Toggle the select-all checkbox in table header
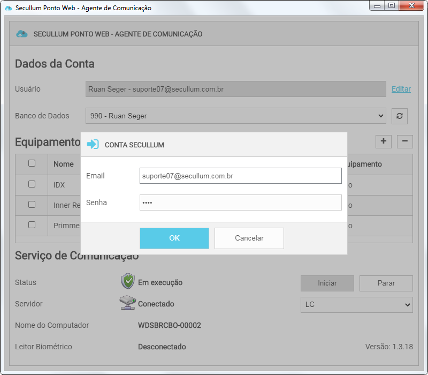 pos(32,163)
